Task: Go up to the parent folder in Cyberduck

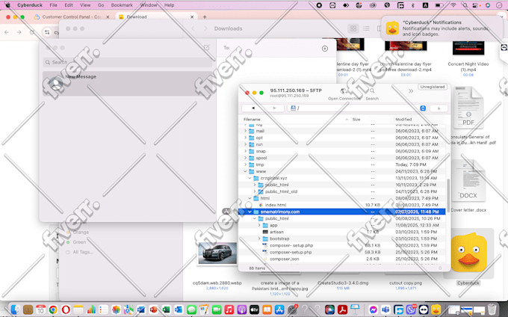Action: click(439, 108)
